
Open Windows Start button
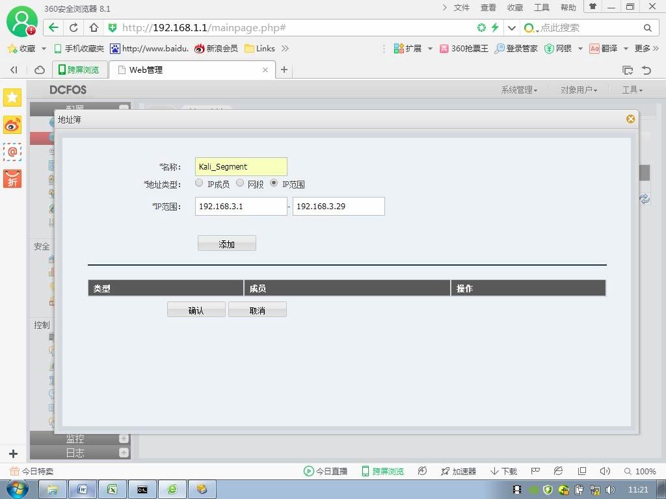pos(18,489)
